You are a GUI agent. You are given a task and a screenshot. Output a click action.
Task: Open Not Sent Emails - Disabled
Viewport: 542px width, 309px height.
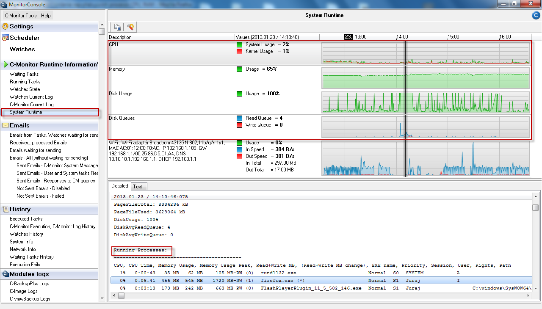(x=43, y=188)
